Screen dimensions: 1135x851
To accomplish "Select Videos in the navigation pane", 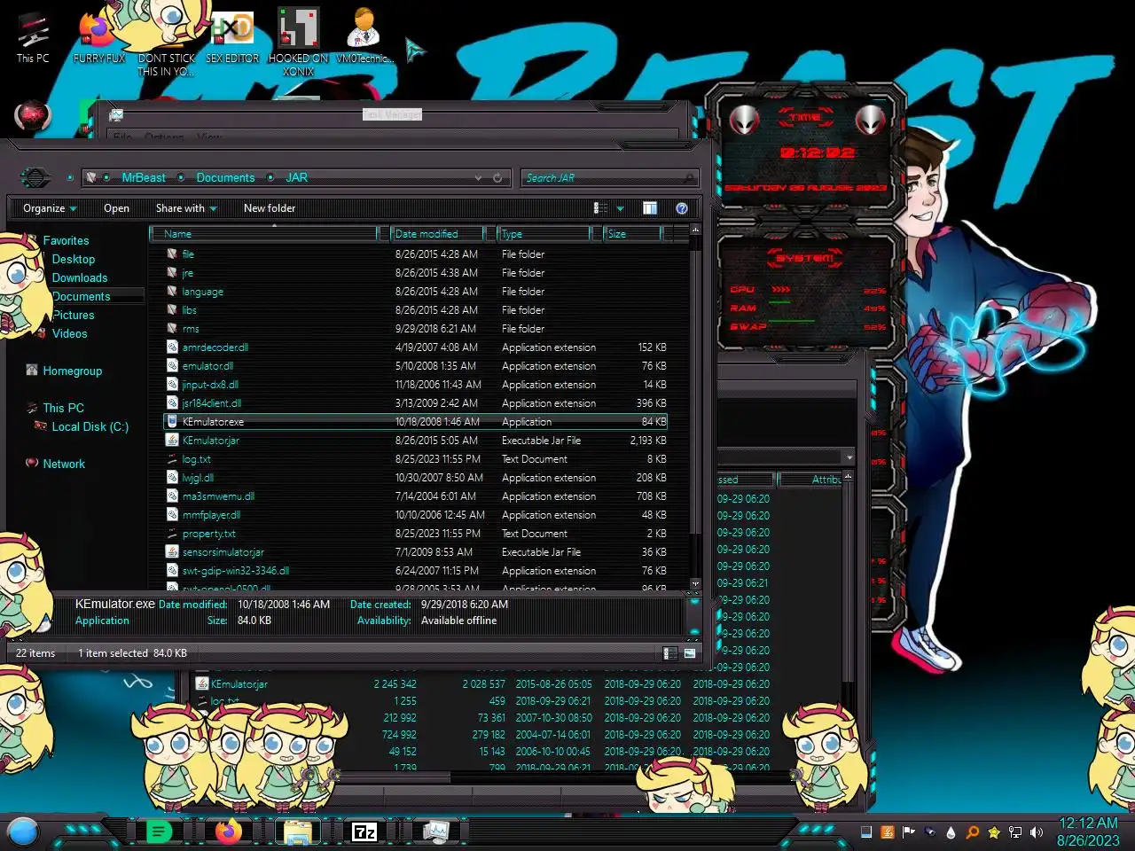I will (69, 333).
